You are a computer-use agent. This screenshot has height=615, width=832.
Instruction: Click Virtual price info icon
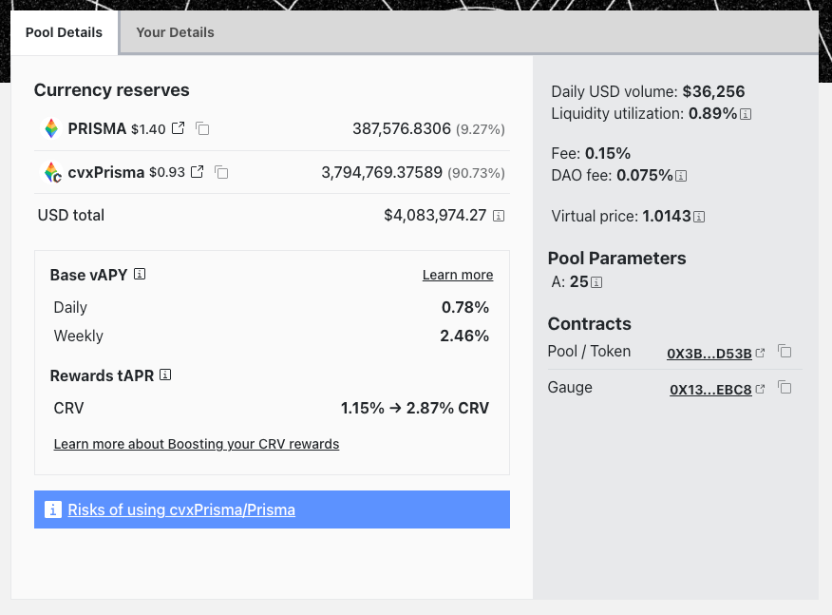[x=699, y=217]
